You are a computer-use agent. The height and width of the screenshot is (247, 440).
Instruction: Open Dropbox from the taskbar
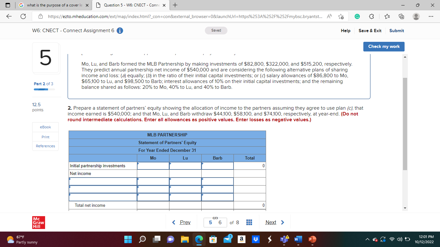click(x=255, y=239)
